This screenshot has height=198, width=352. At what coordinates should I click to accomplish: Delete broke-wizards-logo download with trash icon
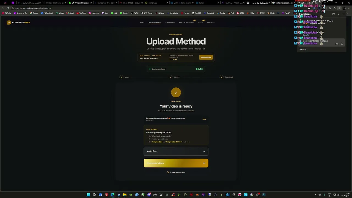pyautogui.click(x=342, y=44)
